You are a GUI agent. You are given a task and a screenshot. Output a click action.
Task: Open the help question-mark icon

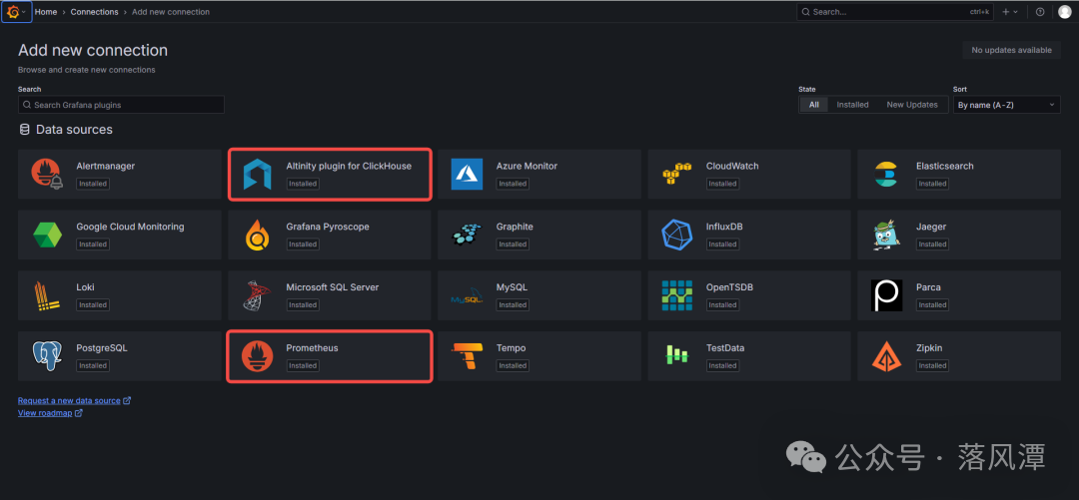tap(1040, 12)
